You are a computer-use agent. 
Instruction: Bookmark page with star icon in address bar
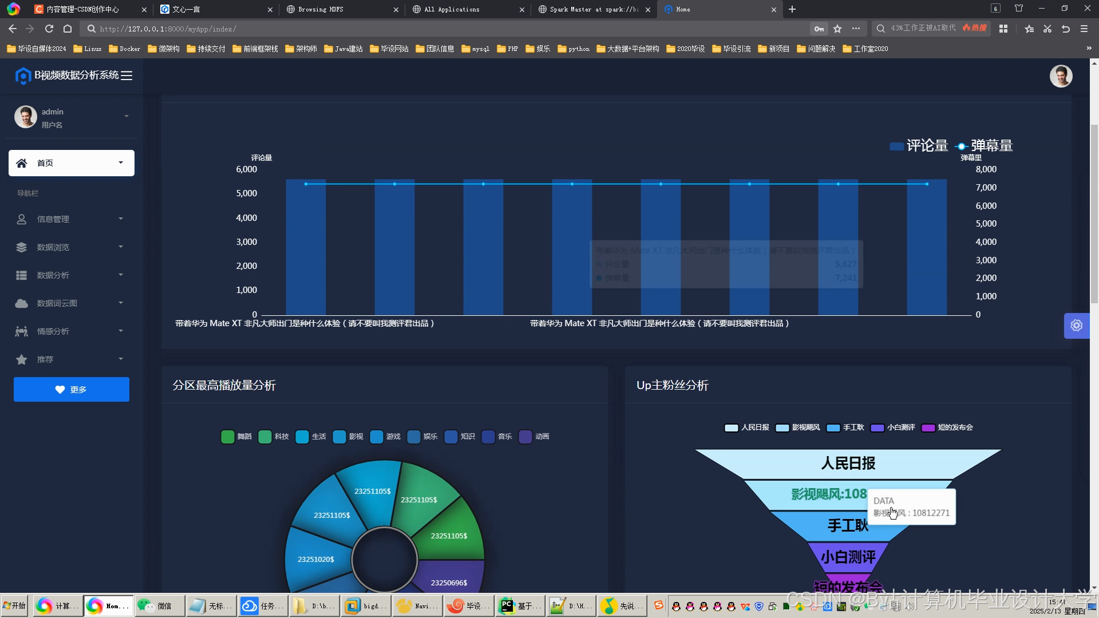[x=837, y=29]
